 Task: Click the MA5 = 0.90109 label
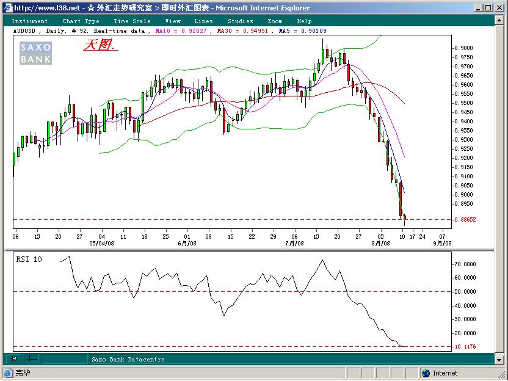303,31
